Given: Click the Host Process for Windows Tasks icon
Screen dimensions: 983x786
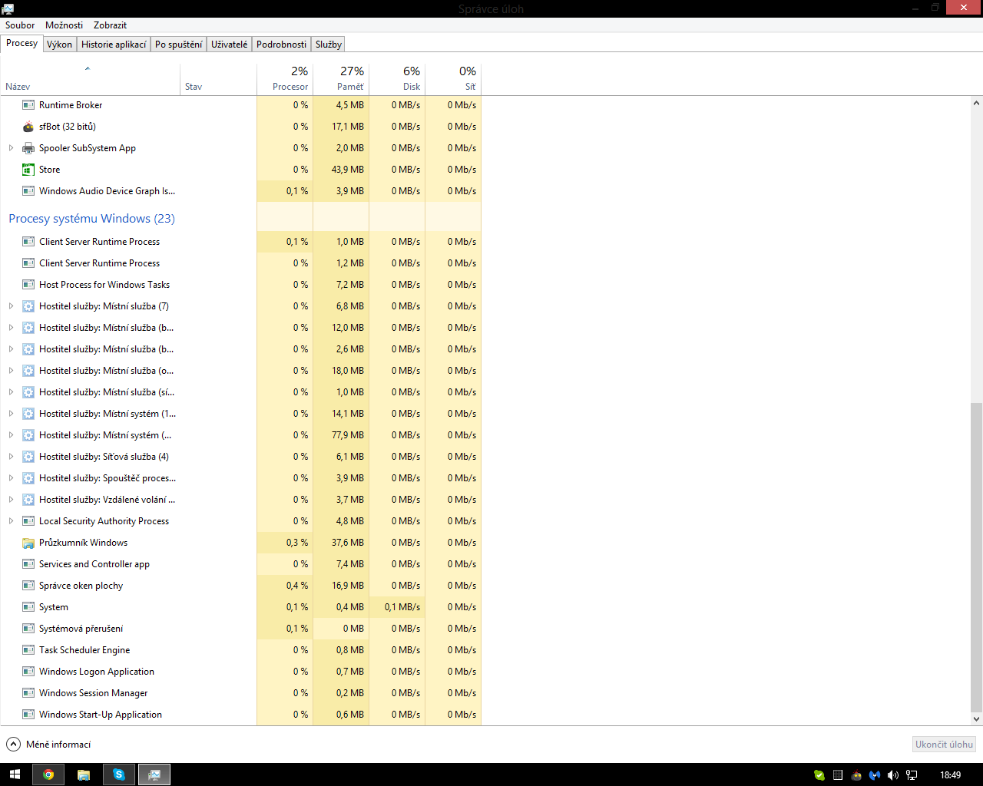Looking at the screenshot, I should [28, 285].
